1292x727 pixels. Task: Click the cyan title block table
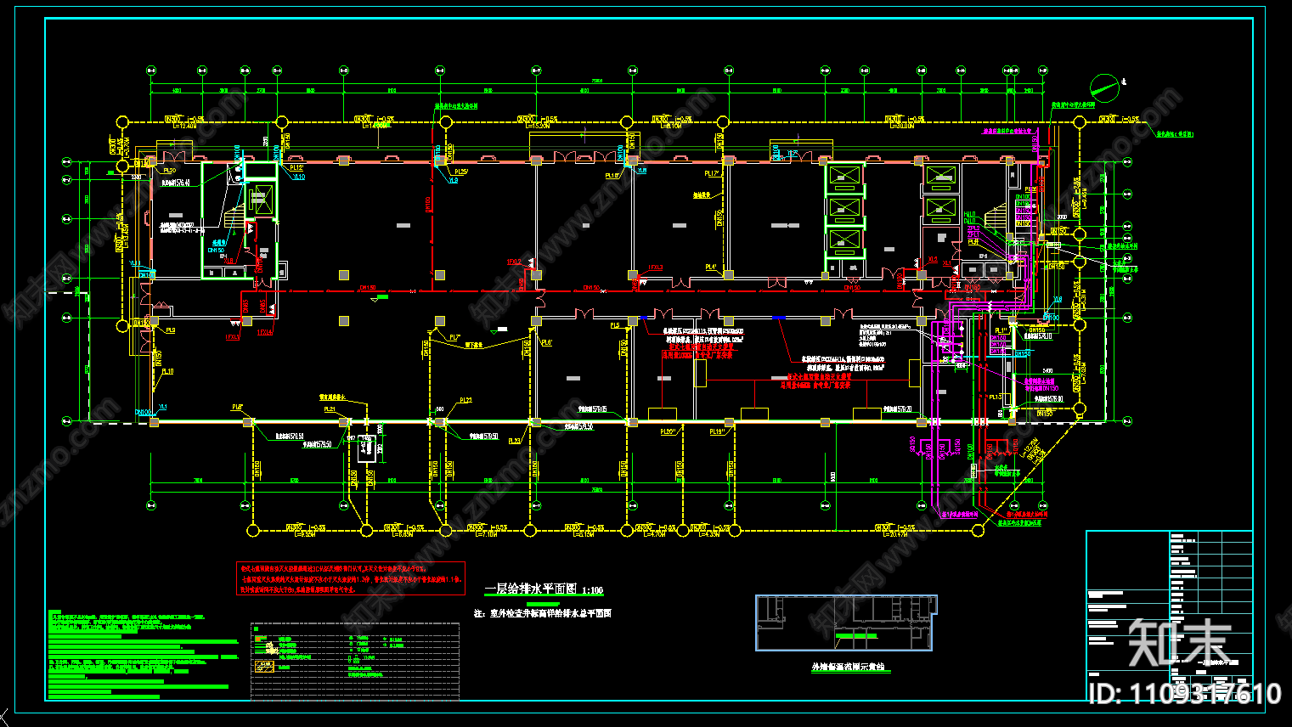click(x=1169, y=616)
